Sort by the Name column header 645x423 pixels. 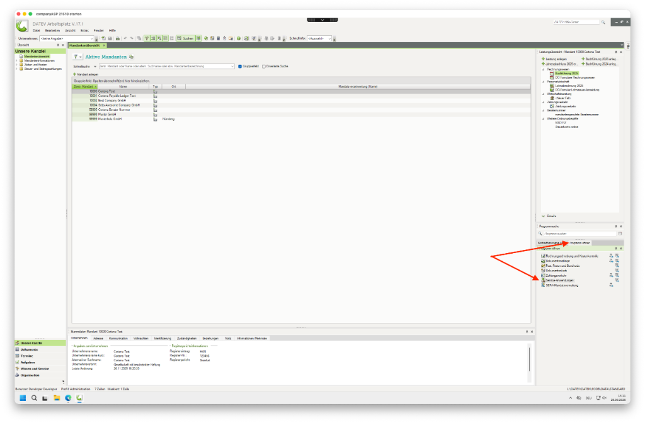123,87
